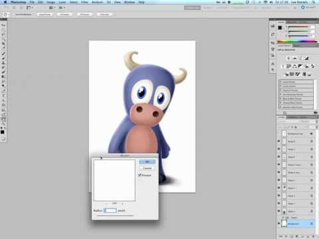Zoom out the Median dialog preview
Image resolution: width=319 pixels, height=239 pixels.
[106, 203]
